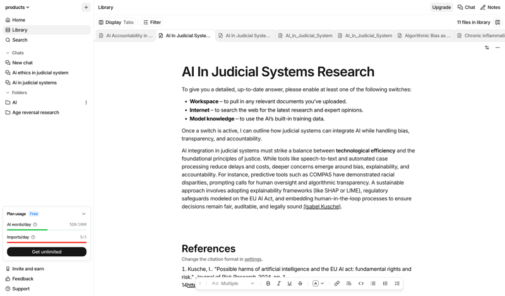Open the three-dots document options menu
Viewport: 505px width, 296px height.
point(497,48)
